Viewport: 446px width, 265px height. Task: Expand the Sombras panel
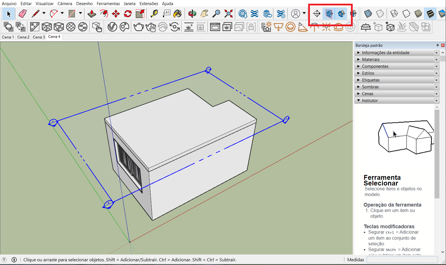397,87
